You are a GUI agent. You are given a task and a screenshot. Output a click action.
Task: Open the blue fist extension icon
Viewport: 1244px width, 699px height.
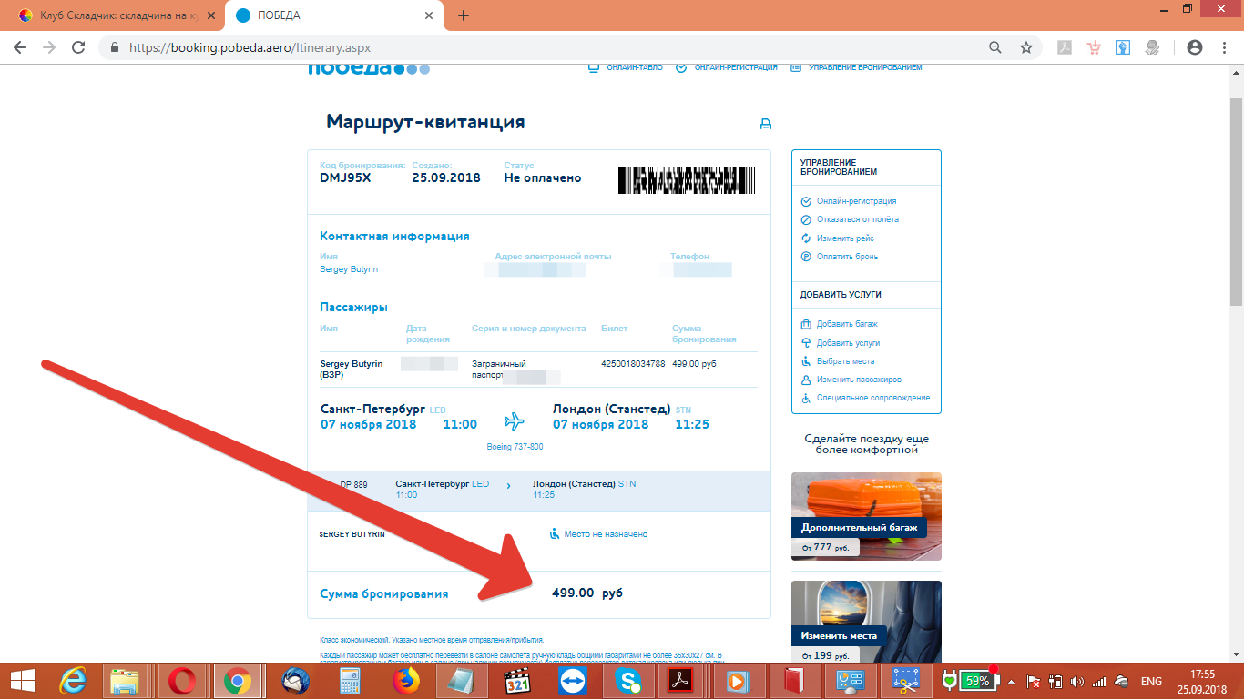tap(1123, 47)
